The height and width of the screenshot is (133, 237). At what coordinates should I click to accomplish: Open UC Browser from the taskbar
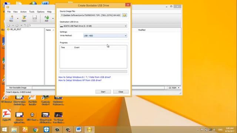25,130
